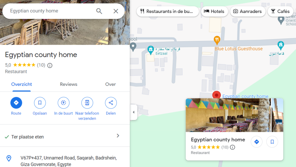Screen dimensions: 296x167
Task: Clear the search with the X icon
Action: coord(116,11)
